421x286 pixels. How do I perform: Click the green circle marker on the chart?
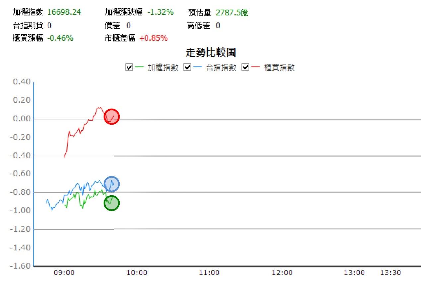pyautogui.click(x=112, y=203)
